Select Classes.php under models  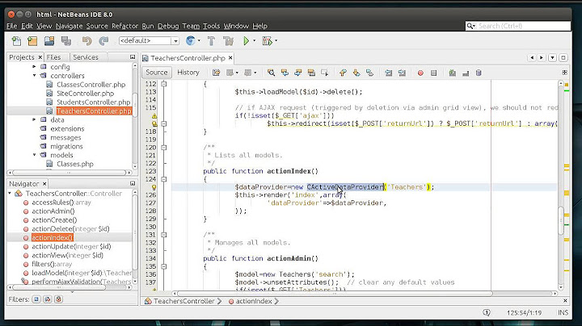point(75,164)
